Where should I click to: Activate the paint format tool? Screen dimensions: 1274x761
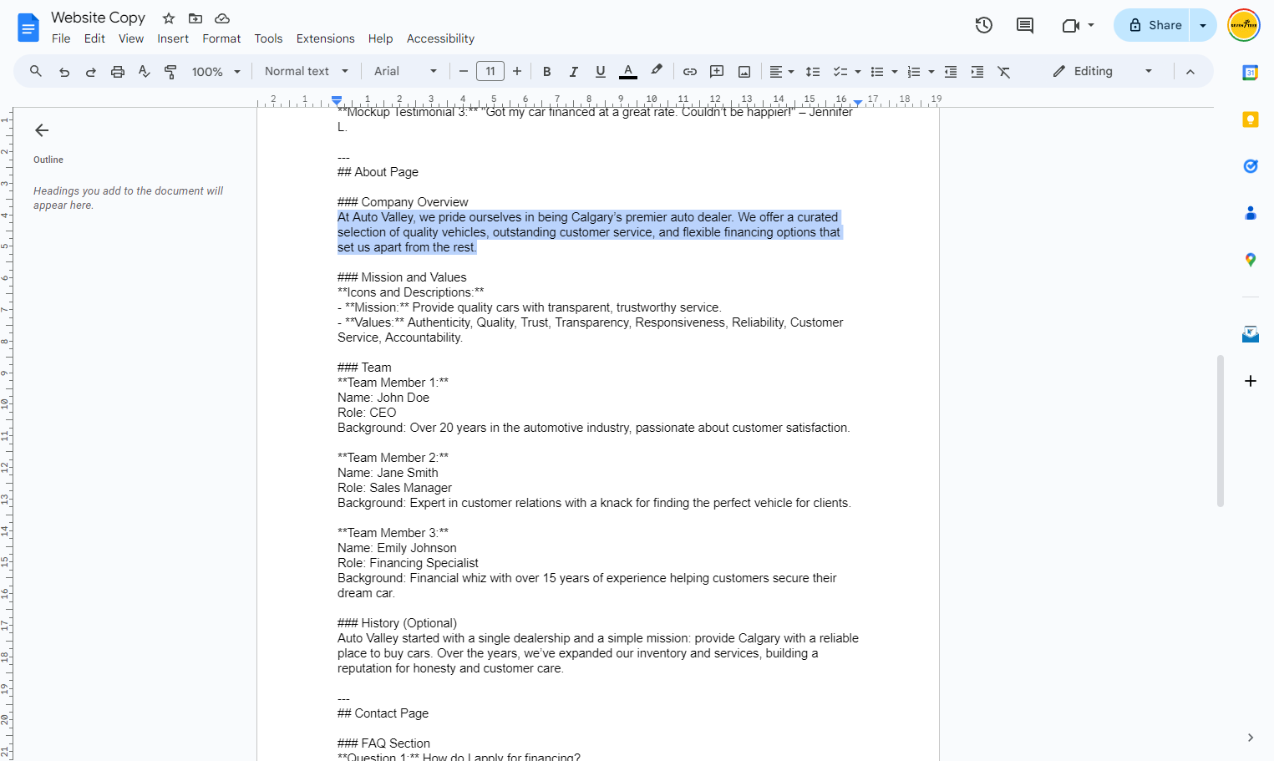click(171, 72)
